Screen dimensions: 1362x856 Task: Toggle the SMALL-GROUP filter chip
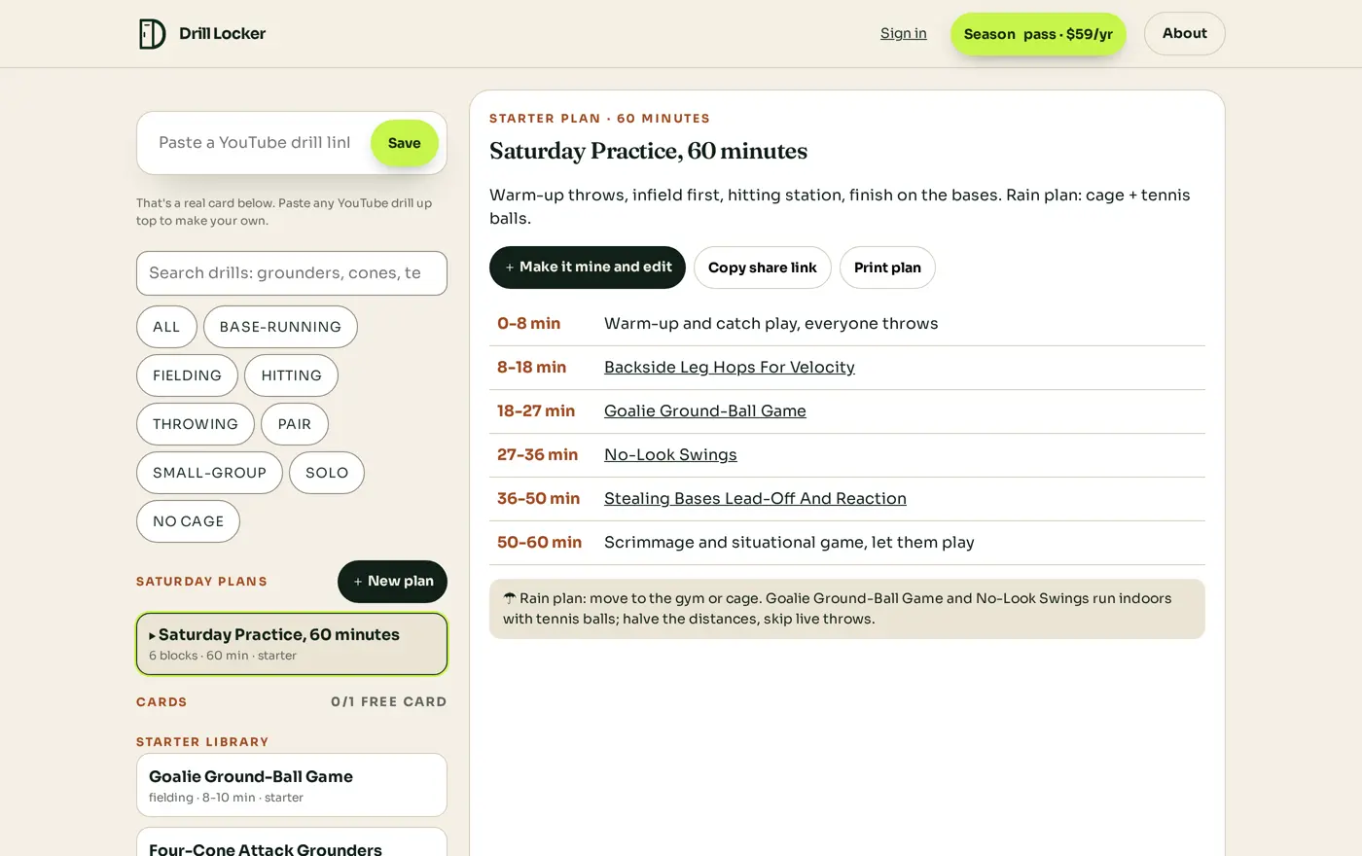(209, 473)
